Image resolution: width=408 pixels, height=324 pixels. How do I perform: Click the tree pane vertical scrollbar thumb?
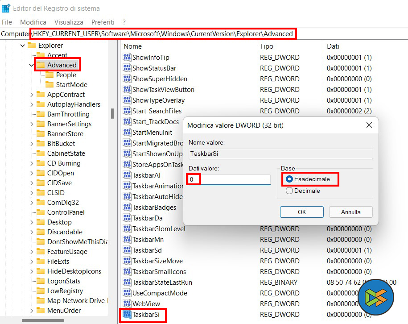coord(112,113)
